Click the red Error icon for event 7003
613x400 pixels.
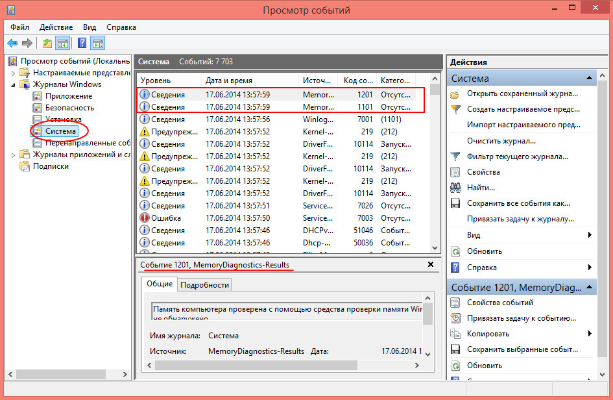pyautogui.click(x=145, y=218)
